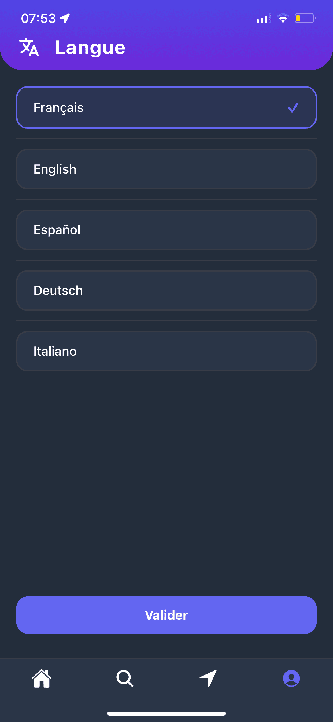Tap the 07:53 clock display
This screenshot has width=333, height=722.
click(39, 19)
